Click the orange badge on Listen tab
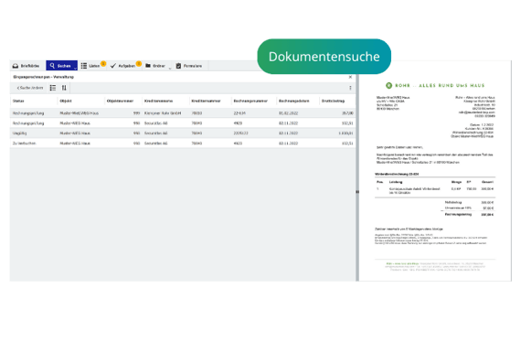 [103, 63]
